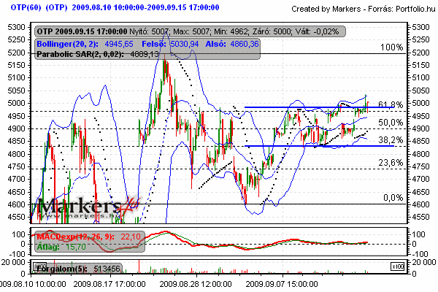Click the chart title 'OTP(60) (OTP)'

pyautogui.click(x=39, y=7)
